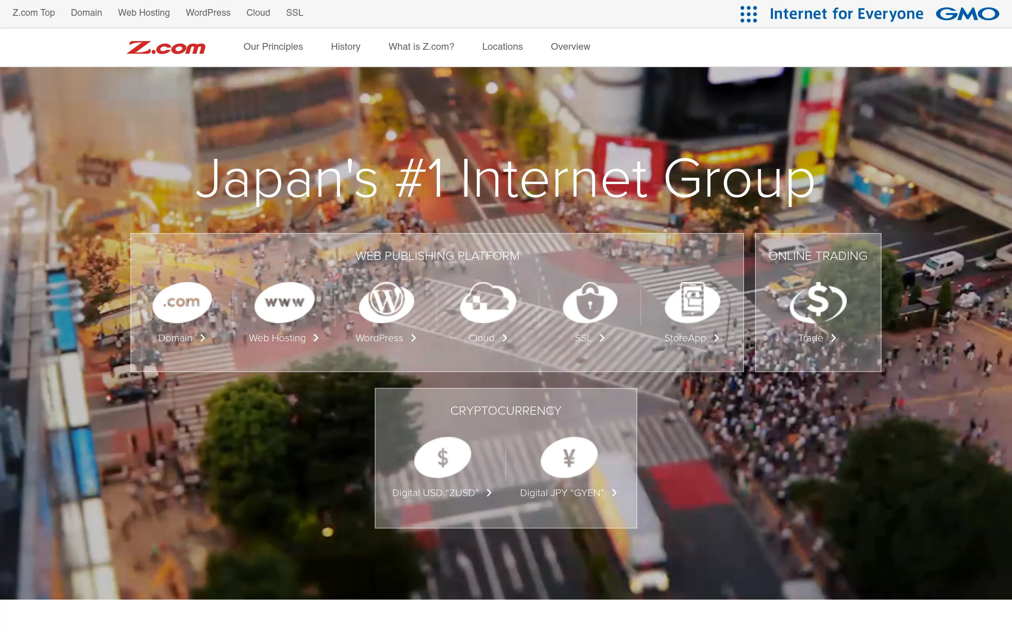The image size is (1012, 632).
Task: Click the WordPress text link in platform box
Action: [379, 338]
